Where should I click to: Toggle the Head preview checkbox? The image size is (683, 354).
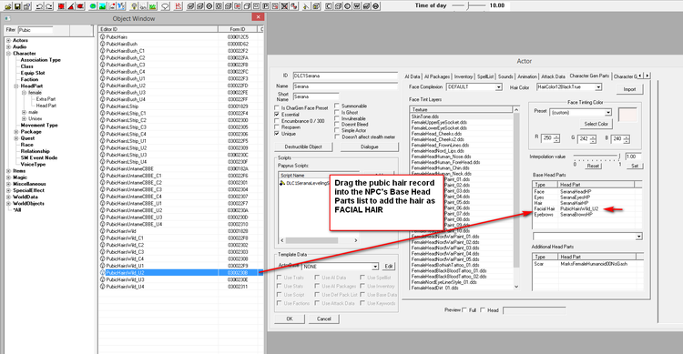click(483, 310)
